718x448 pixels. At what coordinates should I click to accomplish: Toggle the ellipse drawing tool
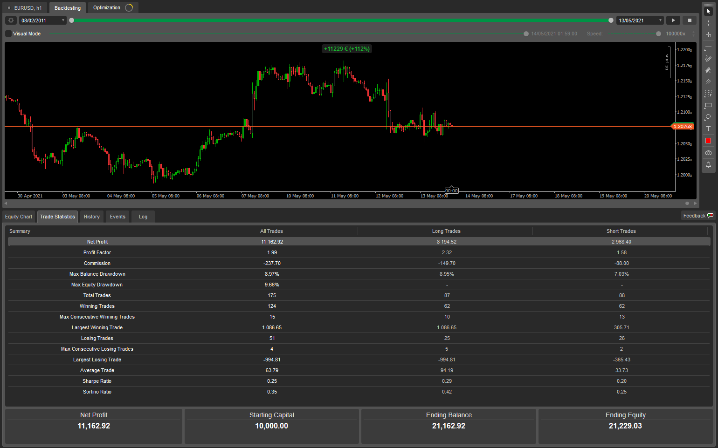(x=708, y=117)
